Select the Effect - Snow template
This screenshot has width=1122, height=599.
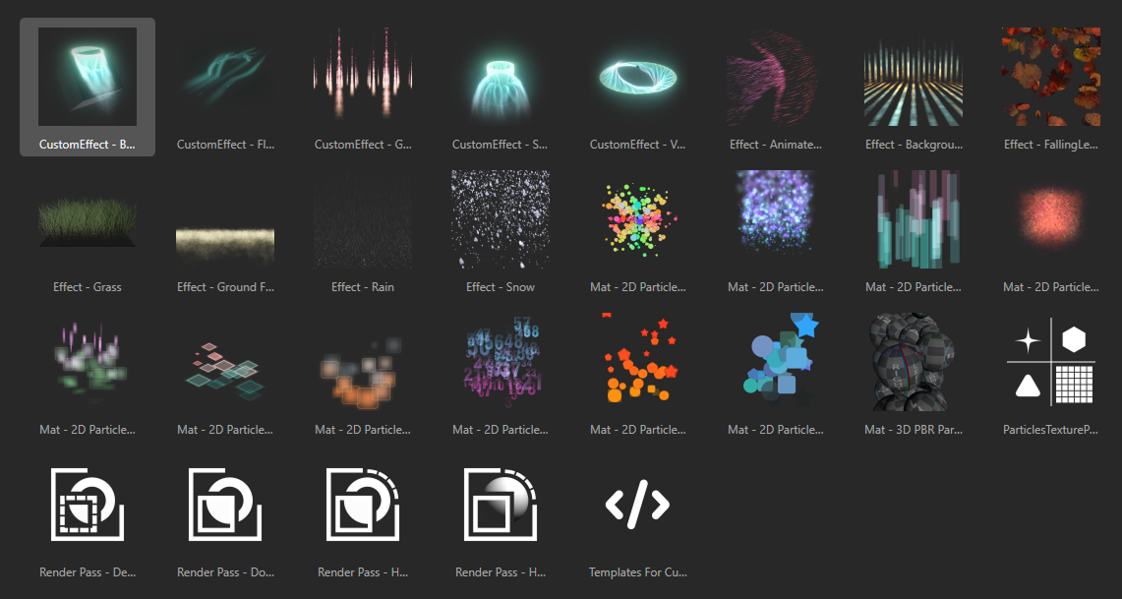(500, 219)
